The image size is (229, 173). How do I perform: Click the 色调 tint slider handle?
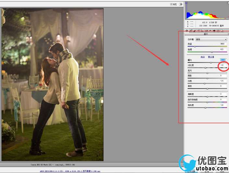[212, 52]
